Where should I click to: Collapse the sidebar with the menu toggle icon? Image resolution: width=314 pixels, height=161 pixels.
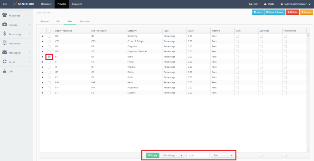5,4
